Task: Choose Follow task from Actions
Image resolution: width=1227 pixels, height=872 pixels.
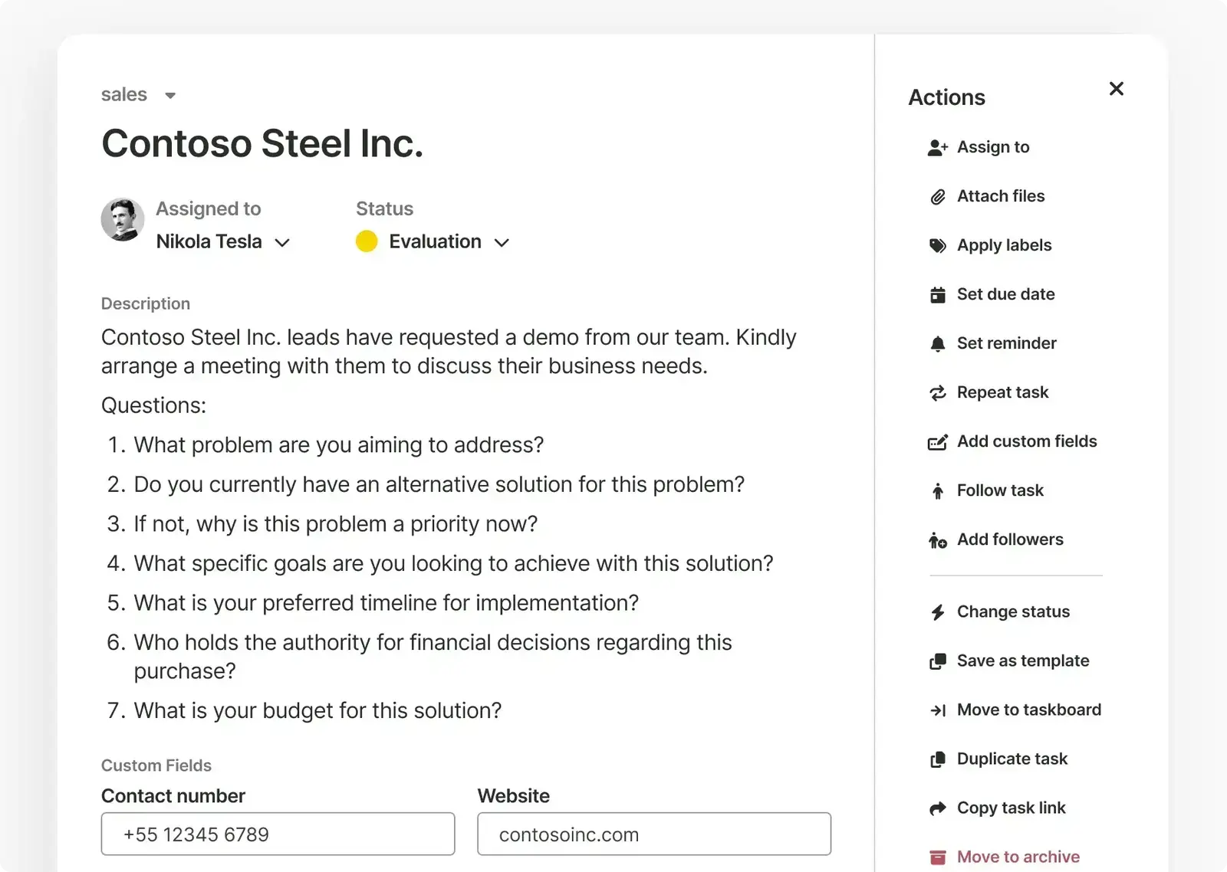Action: tap(999, 490)
